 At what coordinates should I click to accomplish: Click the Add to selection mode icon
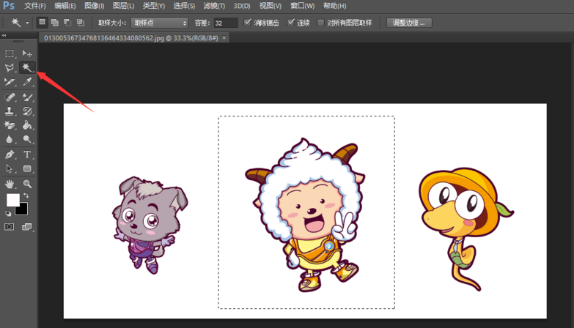55,23
